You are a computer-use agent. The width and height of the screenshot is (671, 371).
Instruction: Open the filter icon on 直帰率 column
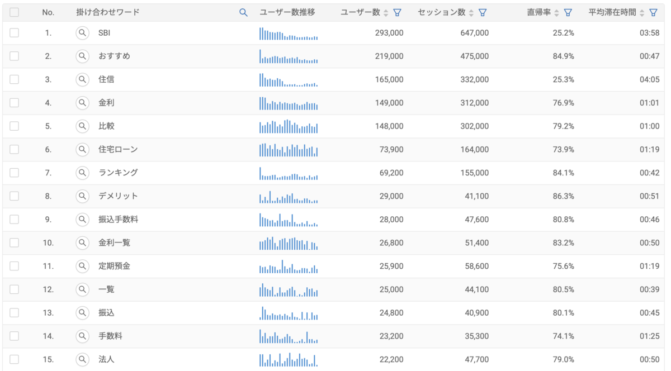[x=568, y=12]
